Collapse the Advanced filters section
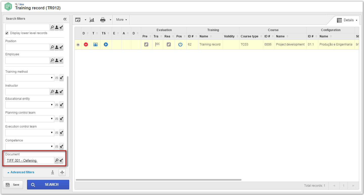Viewport: 364px width, 195px height. pyautogui.click(x=21, y=172)
